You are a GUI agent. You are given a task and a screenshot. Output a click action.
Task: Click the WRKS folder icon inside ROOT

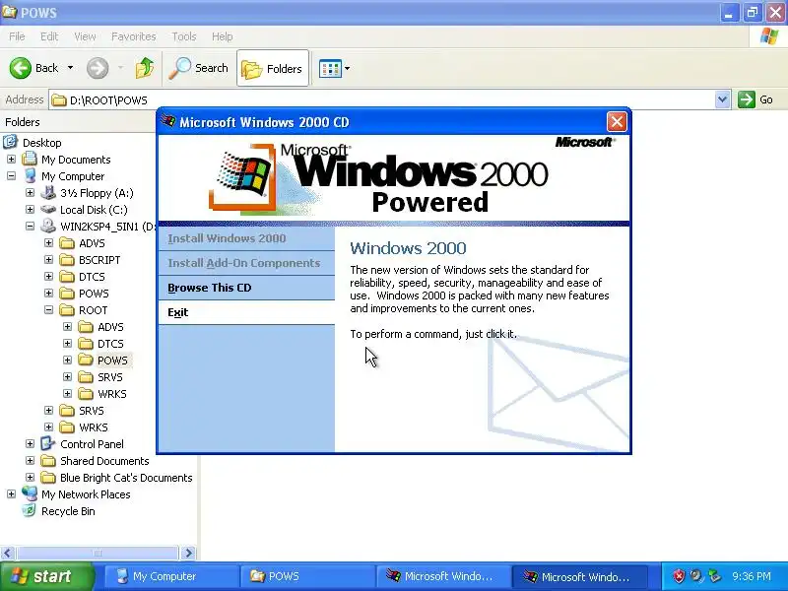click(x=86, y=393)
